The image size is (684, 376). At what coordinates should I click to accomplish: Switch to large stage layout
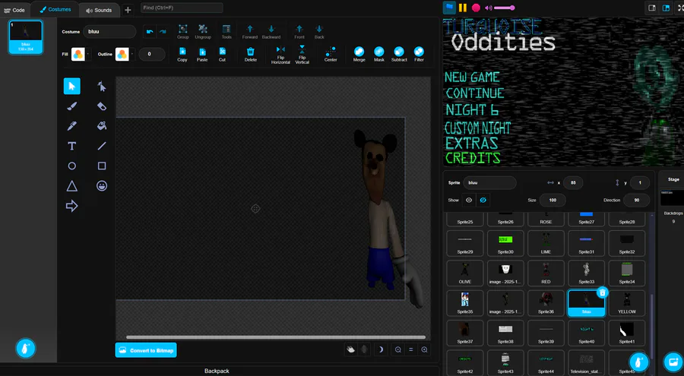click(666, 8)
